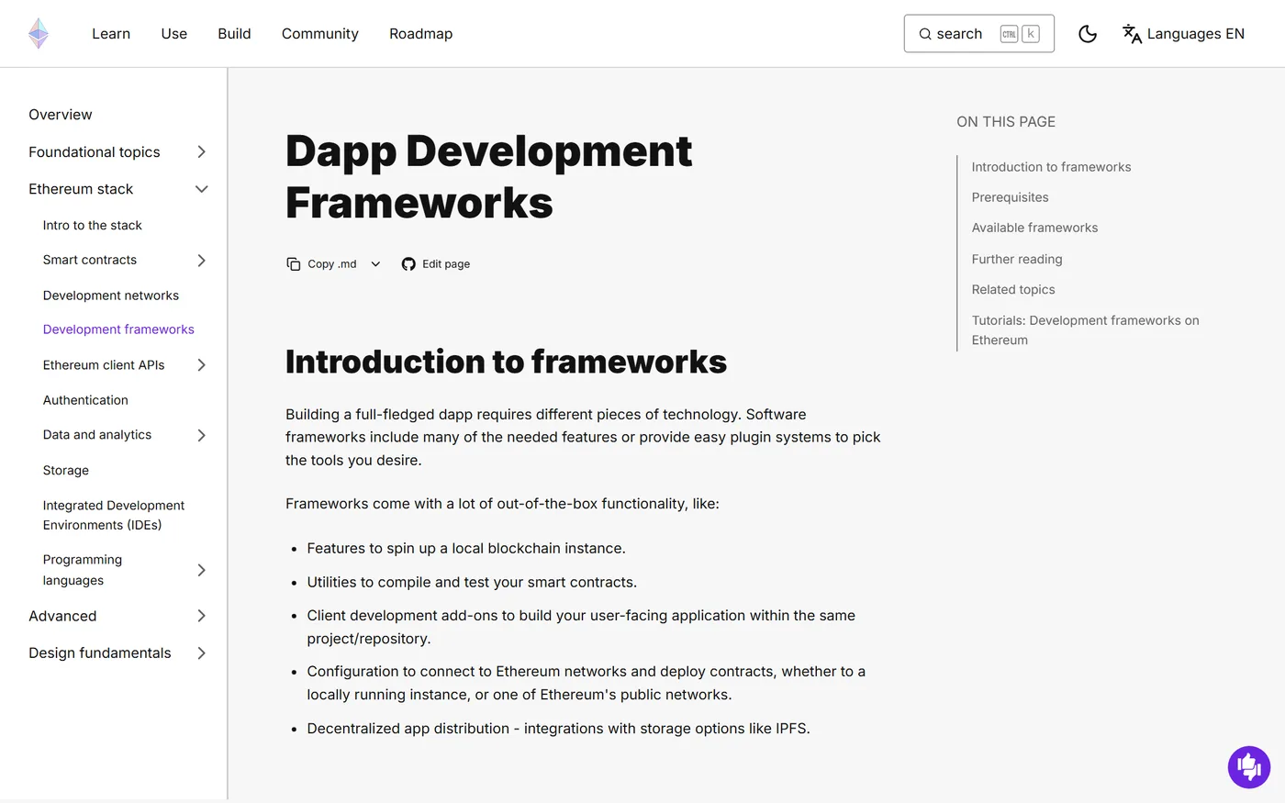Expand the Smart contracts chevron

point(202,261)
